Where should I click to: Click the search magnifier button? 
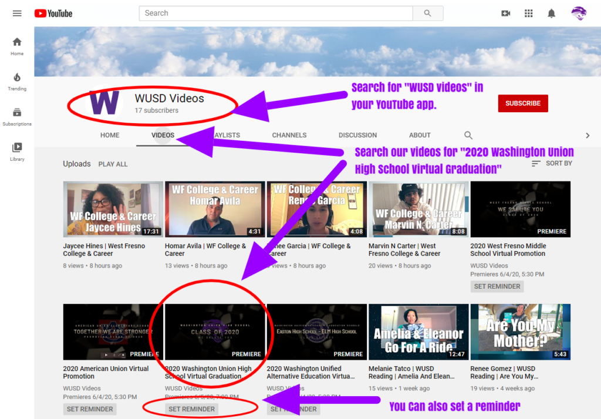[x=428, y=13]
